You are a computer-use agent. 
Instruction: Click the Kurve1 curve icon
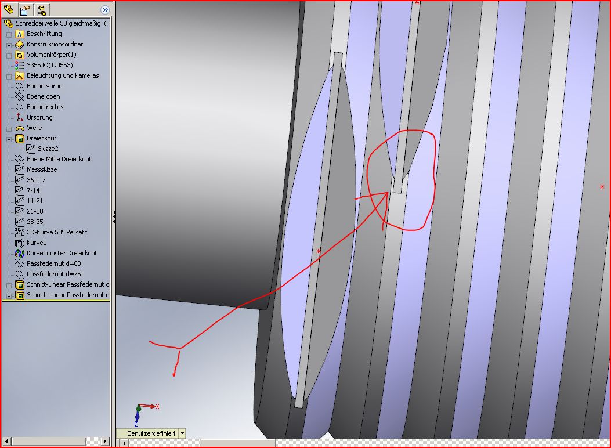point(20,243)
